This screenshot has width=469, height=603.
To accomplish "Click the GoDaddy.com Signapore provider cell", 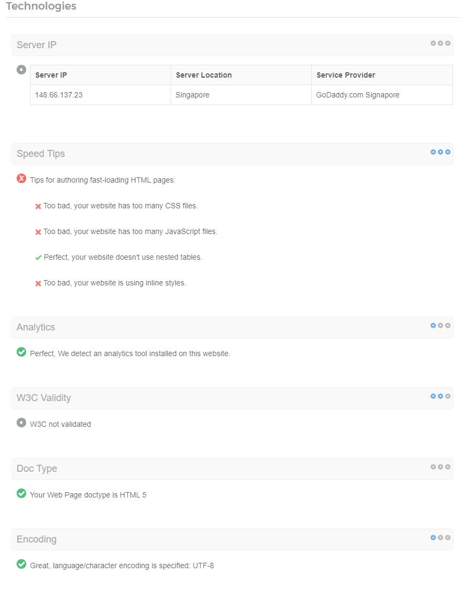I will [382, 95].
